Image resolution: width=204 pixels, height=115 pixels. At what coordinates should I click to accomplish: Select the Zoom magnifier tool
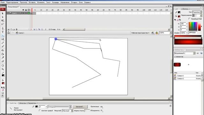click(x=3, y=69)
